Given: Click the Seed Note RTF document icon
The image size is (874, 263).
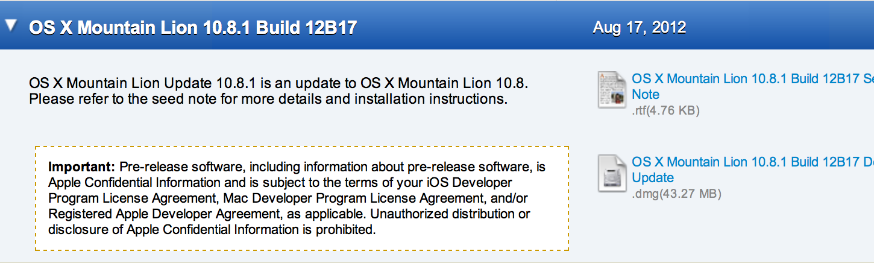Looking at the screenshot, I should 612,89.
